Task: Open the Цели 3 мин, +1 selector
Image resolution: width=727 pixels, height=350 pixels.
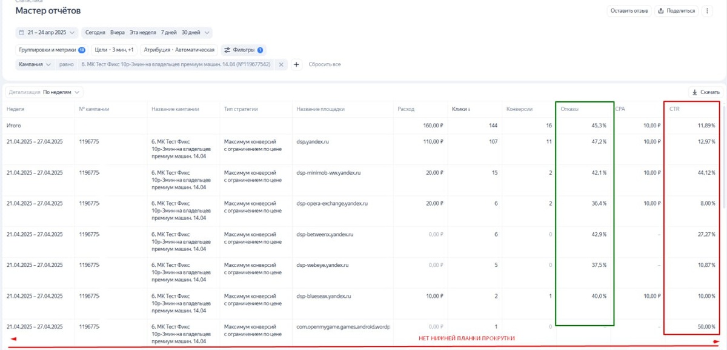Action: point(114,50)
